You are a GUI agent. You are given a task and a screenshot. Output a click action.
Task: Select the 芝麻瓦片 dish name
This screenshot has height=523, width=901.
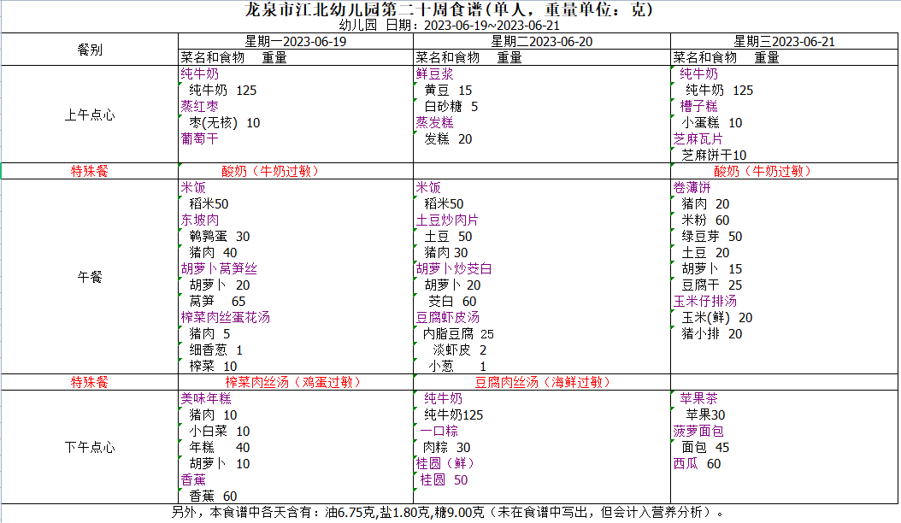click(x=698, y=139)
